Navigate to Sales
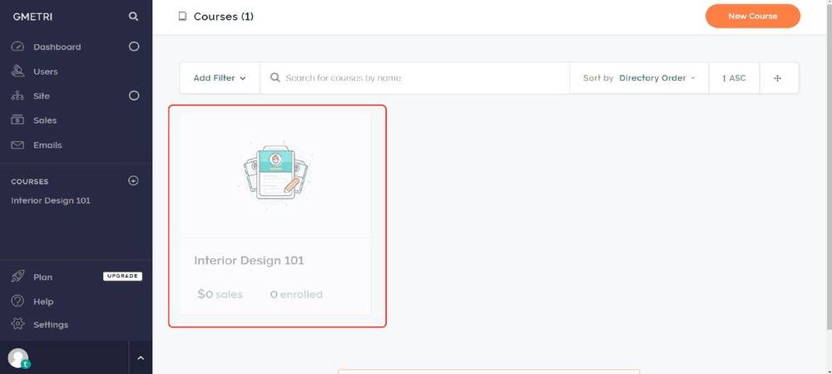 [x=45, y=121]
